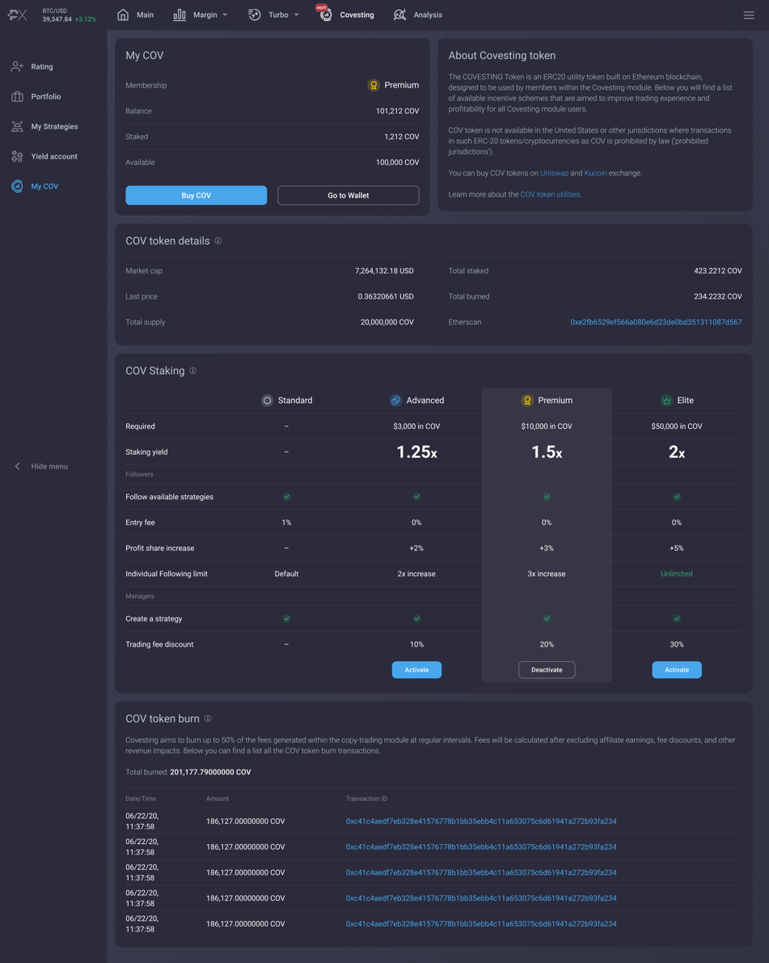
Task: Click Advanced follow available strategies checkmark
Action: tap(416, 497)
